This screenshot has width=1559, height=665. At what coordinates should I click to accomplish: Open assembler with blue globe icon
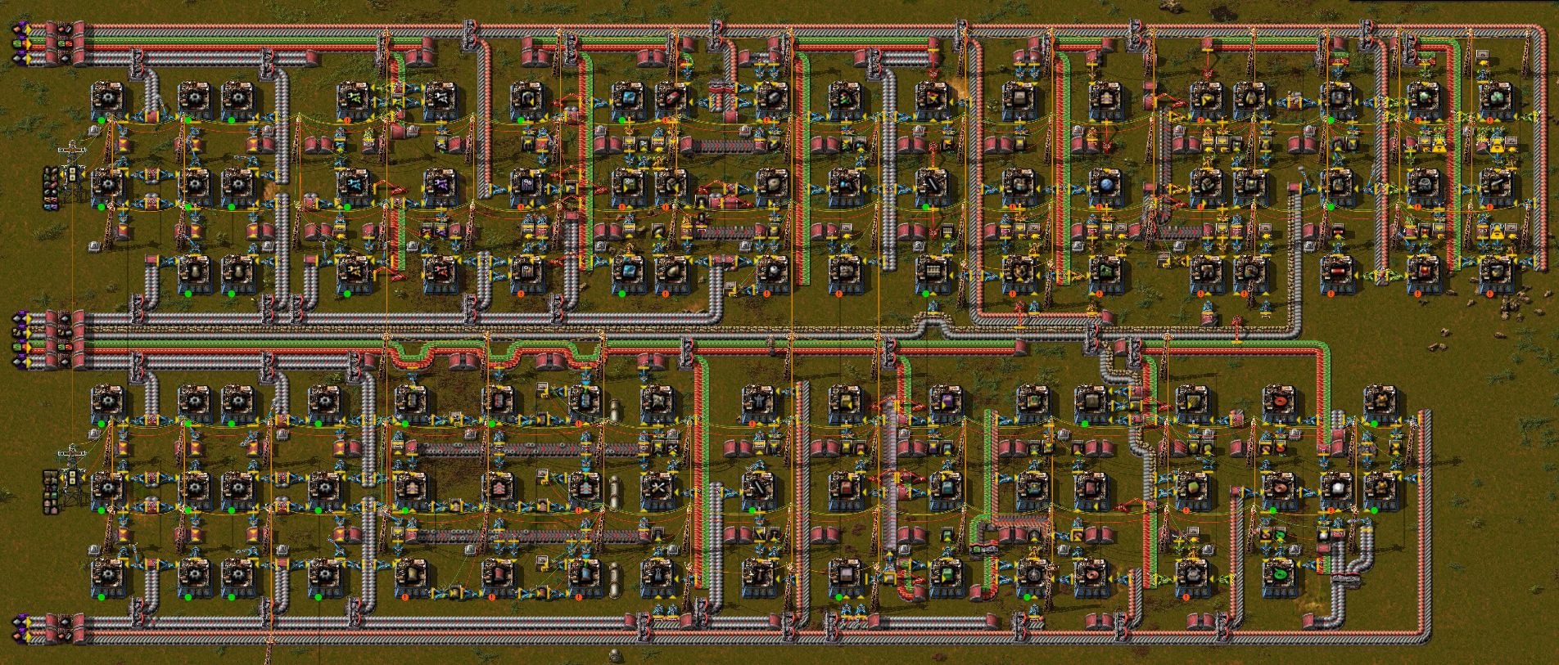click(1105, 186)
